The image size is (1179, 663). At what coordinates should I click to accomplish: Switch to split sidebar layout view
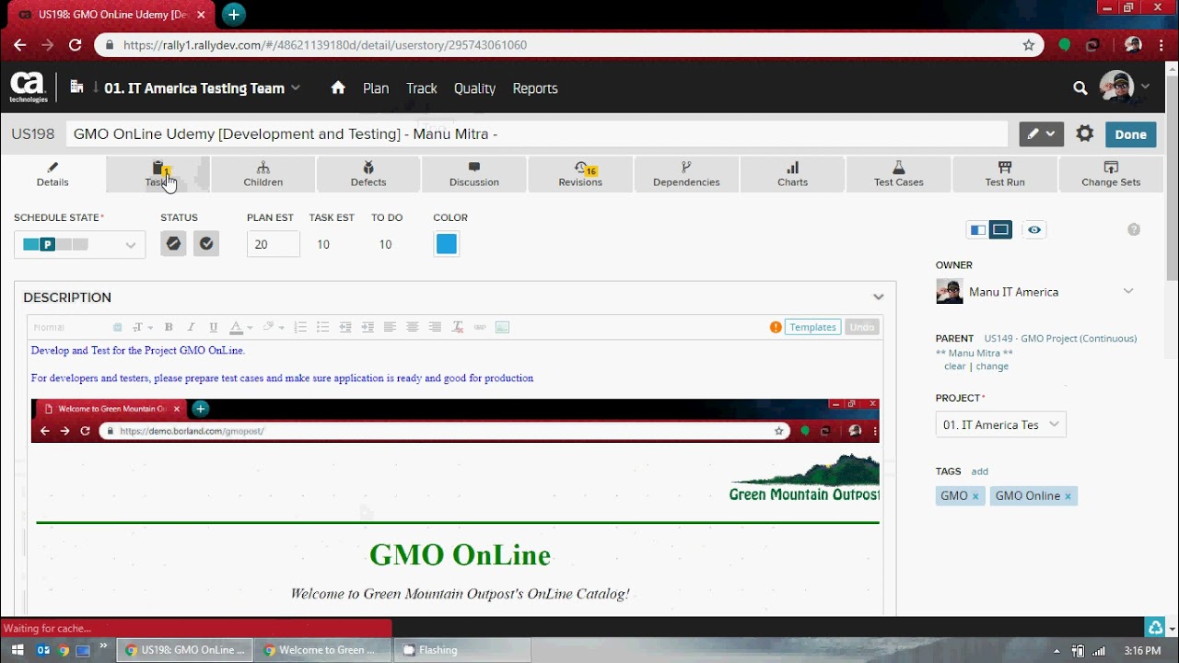coord(978,229)
